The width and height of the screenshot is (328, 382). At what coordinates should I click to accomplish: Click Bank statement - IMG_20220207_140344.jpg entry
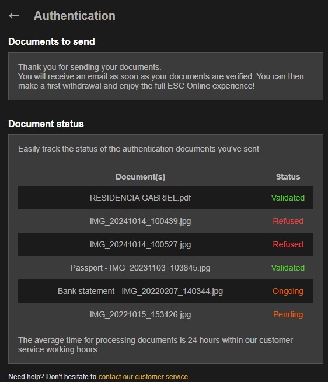[140, 291]
